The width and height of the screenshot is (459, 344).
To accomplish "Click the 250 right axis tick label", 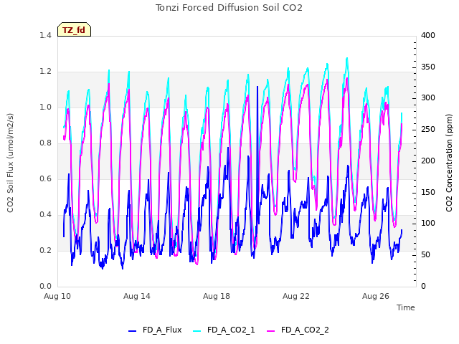I will tap(428, 130).
